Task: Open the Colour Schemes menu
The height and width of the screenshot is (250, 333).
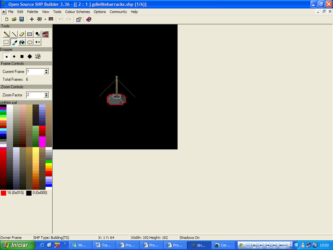Action: [77, 12]
